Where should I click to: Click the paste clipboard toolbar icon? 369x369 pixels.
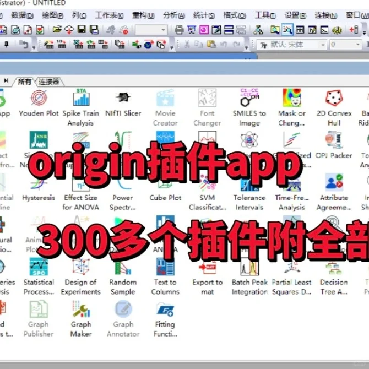pos(211,44)
